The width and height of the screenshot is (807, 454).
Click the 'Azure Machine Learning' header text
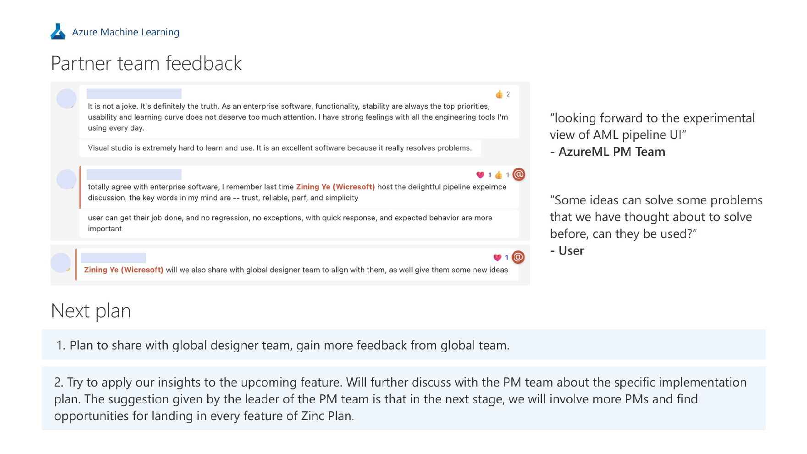[x=126, y=32]
